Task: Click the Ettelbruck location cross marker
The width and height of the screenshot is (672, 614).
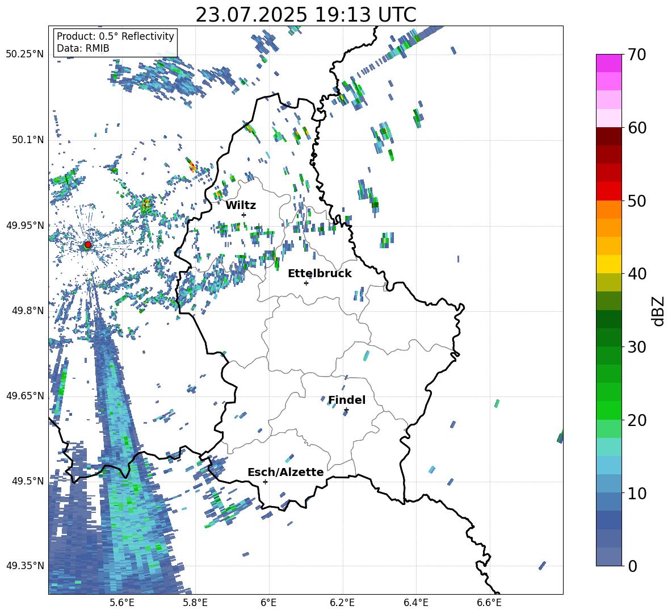Action: tap(306, 283)
